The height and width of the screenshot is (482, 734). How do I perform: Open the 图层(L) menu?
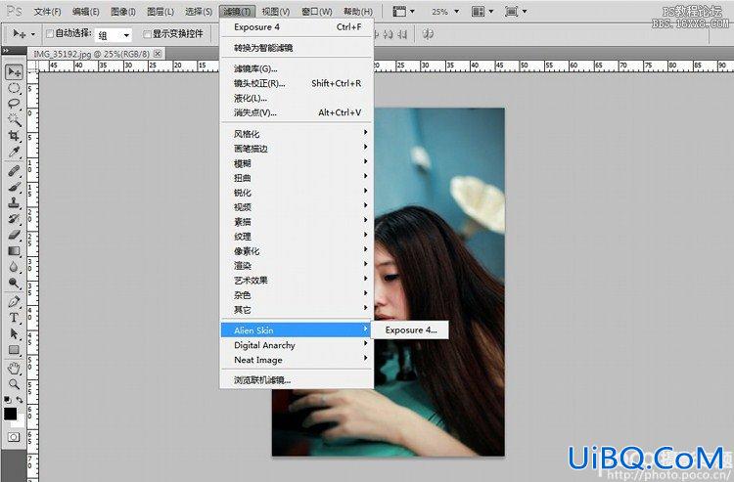[161, 11]
